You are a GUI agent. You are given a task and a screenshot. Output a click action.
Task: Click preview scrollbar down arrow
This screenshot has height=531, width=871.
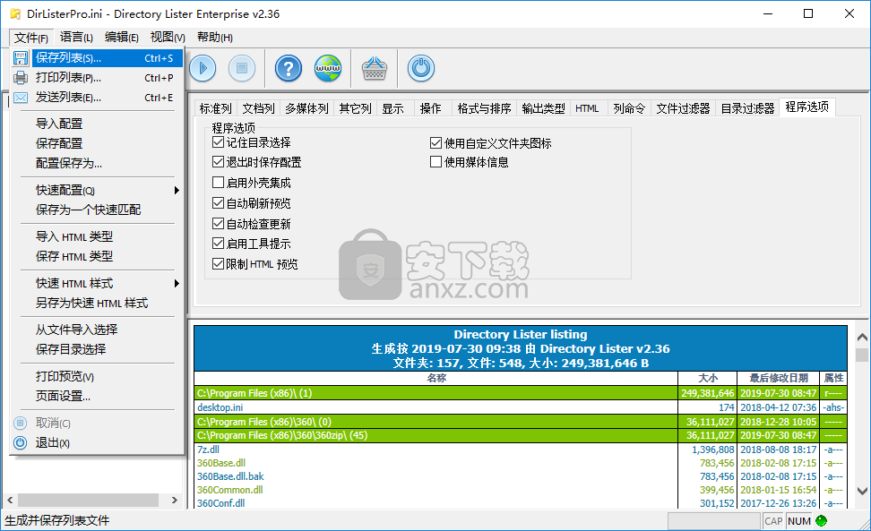click(862, 491)
